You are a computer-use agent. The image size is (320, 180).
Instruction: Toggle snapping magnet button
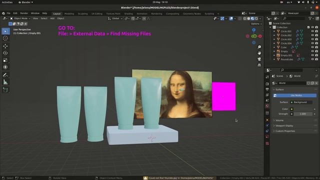[x=133, y=18]
